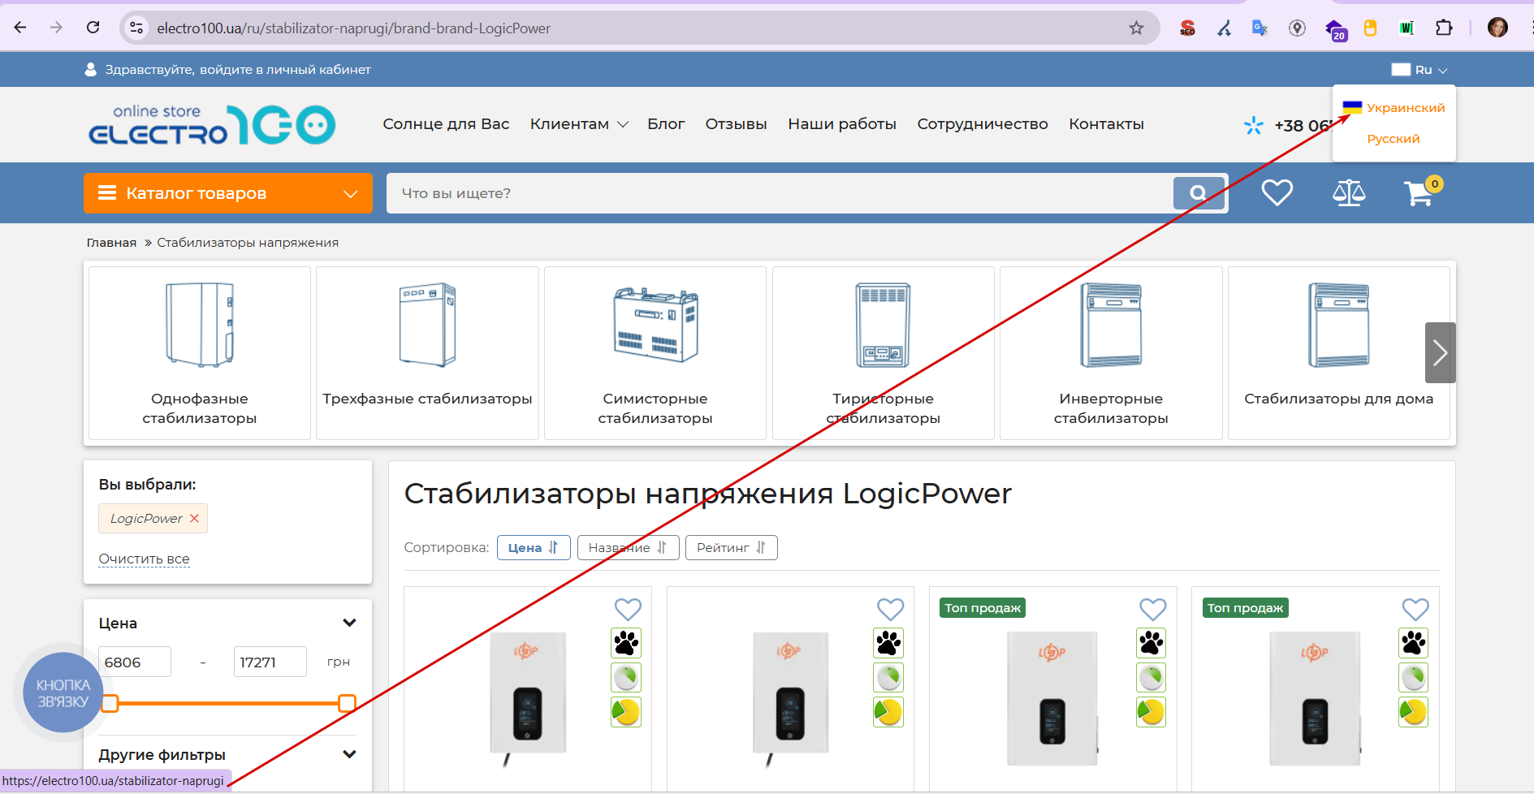The width and height of the screenshot is (1534, 794).
Task: Open the compare scales icon
Action: pos(1349,192)
